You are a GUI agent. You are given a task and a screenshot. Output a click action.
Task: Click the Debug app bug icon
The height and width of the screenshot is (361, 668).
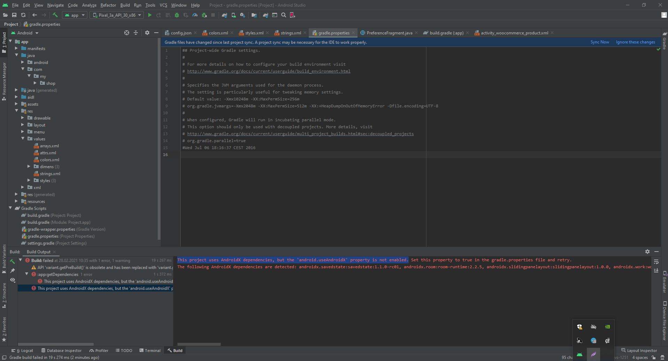(x=177, y=15)
